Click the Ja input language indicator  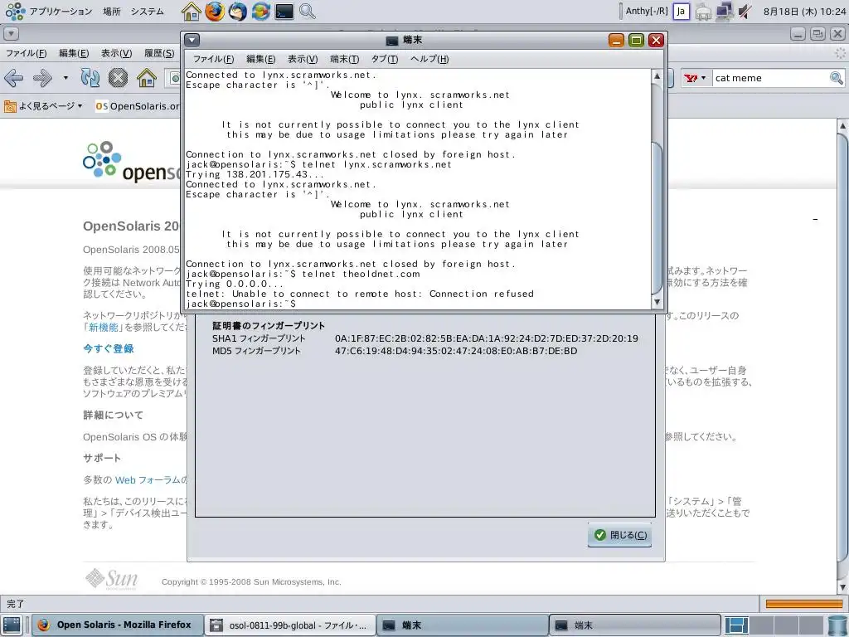click(x=682, y=12)
